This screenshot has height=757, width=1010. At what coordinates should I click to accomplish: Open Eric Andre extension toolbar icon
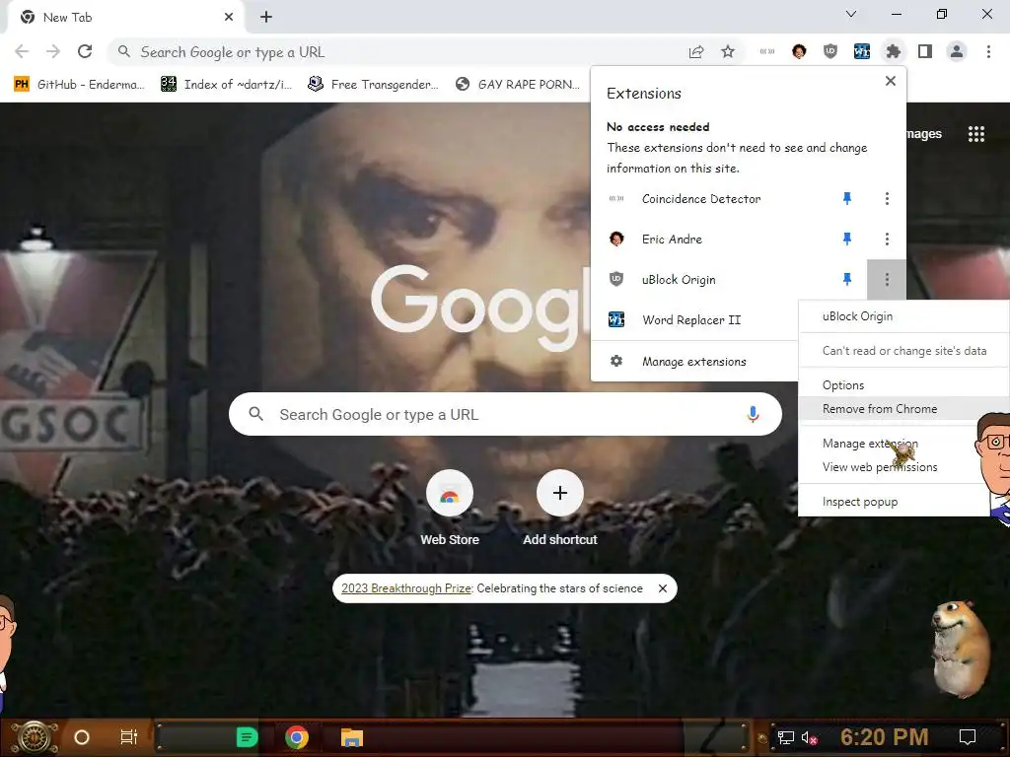pyautogui.click(x=799, y=51)
